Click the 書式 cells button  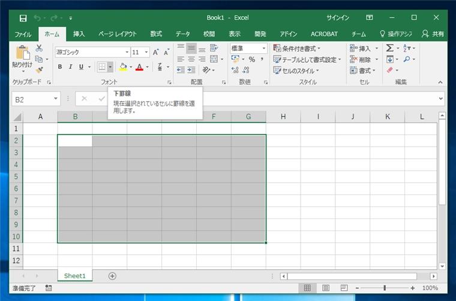pyautogui.click(x=362, y=71)
